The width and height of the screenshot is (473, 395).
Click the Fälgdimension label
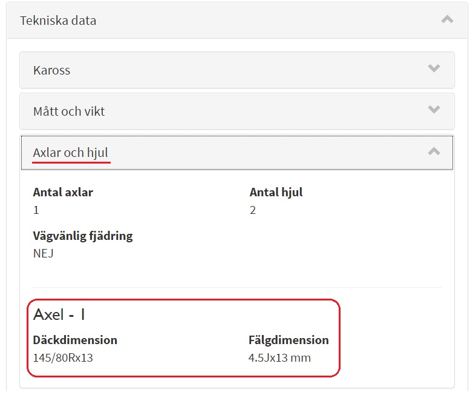(x=289, y=340)
